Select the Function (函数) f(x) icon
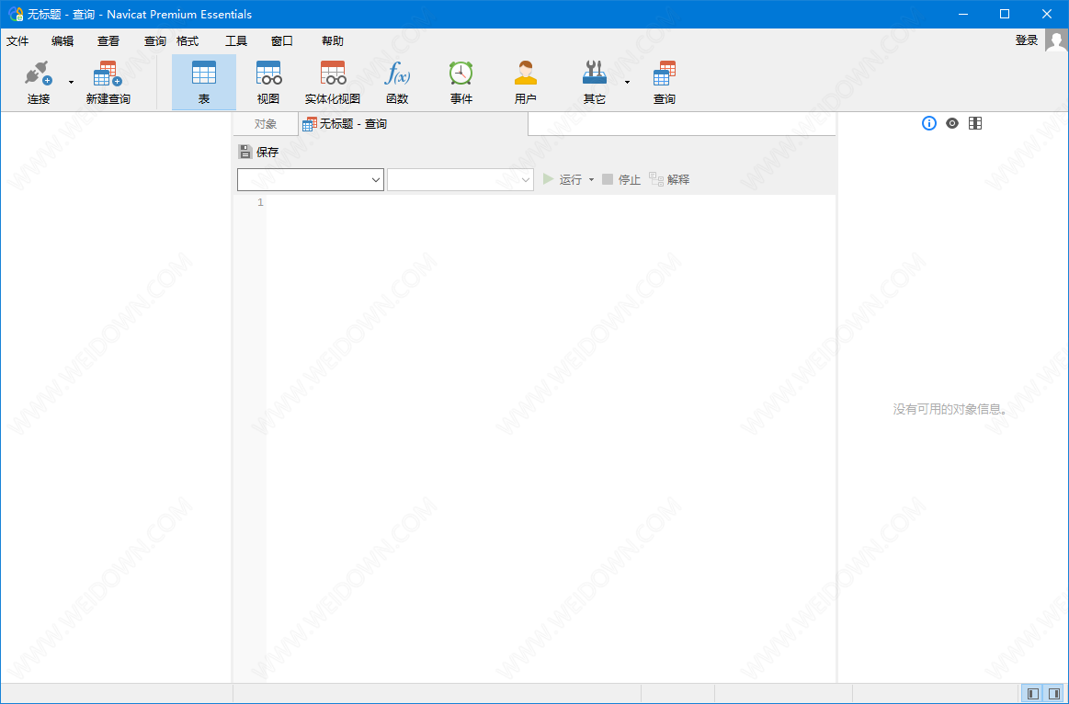 397,74
